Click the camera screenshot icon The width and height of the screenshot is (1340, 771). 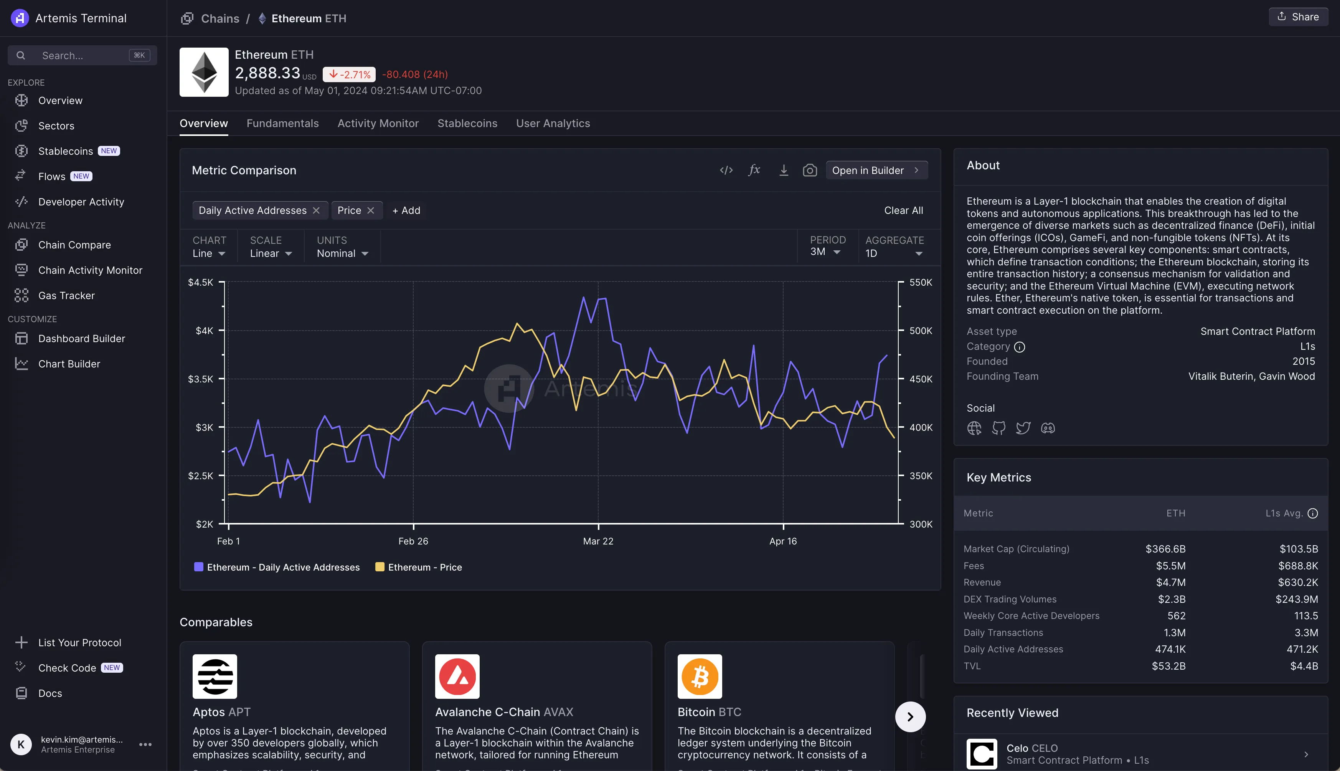810,170
